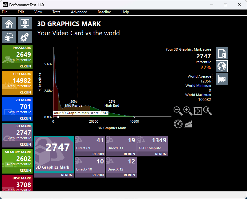Rerun the Memory Mark test
This screenshot has width=247, height=199.
pos(25,170)
